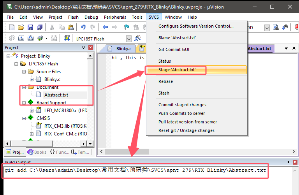Open the LPC1857 Flash target dropdown
The image size is (299, 195).
coord(129,39)
